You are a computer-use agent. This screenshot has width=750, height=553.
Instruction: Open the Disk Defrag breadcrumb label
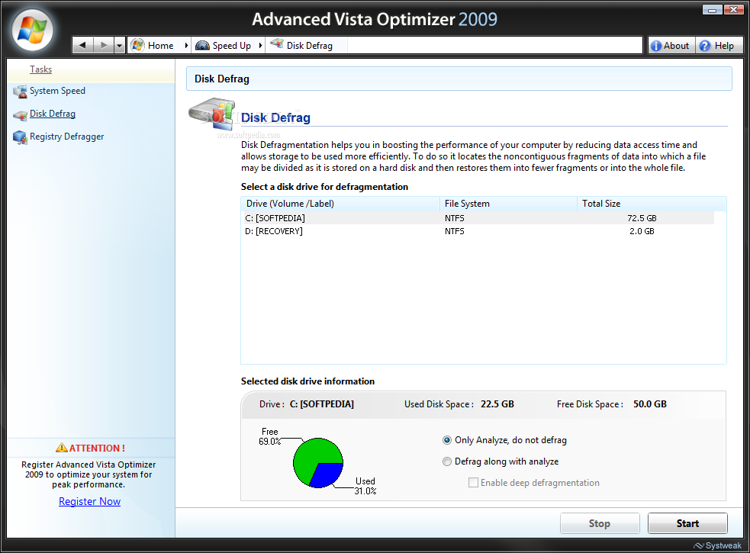[310, 46]
